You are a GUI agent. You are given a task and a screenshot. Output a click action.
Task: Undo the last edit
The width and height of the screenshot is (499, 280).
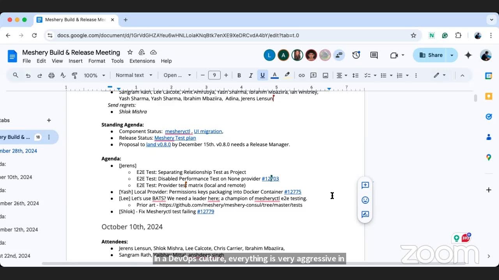click(x=28, y=75)
